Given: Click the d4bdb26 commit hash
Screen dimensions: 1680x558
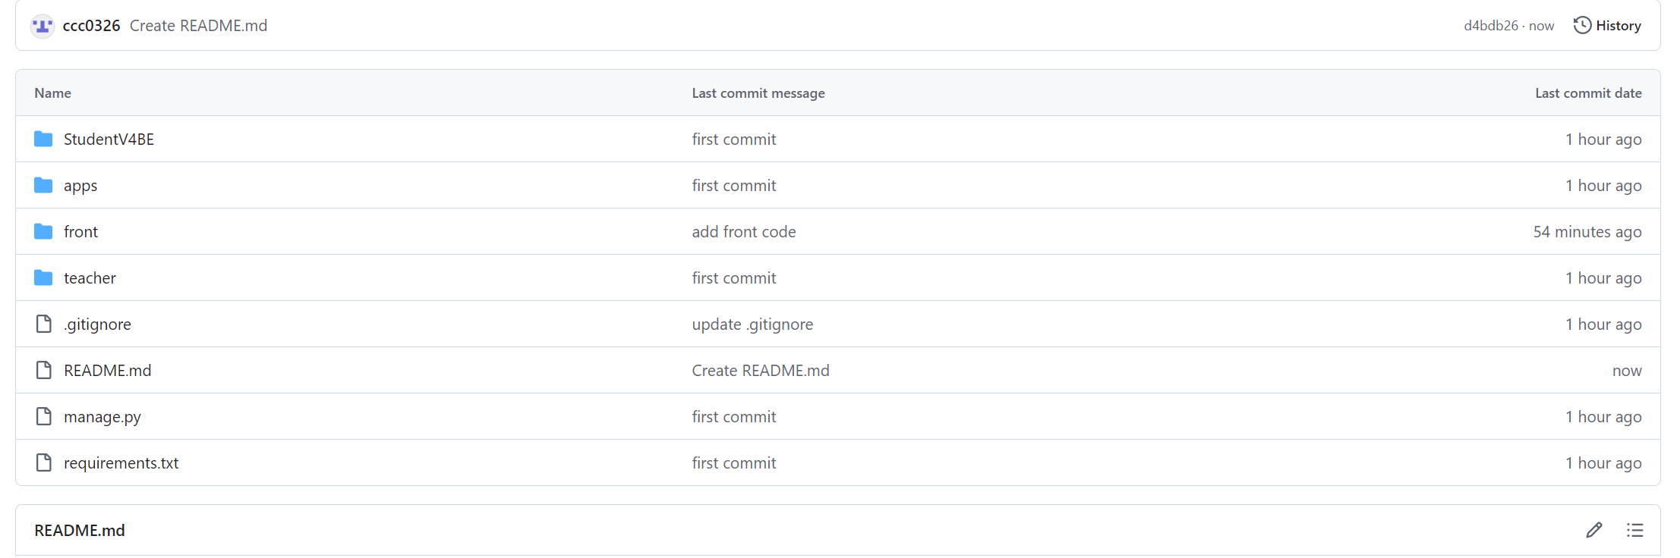Looking at the screenshot, I should pyautogui.click(x=1490, y=26).
